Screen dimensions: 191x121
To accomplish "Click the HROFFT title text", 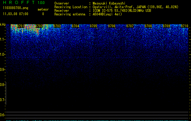I will pos(19,2).
